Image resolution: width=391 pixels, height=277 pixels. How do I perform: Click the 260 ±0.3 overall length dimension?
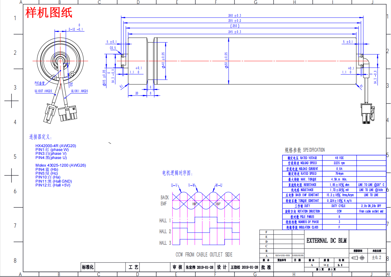tap(234, 15)
